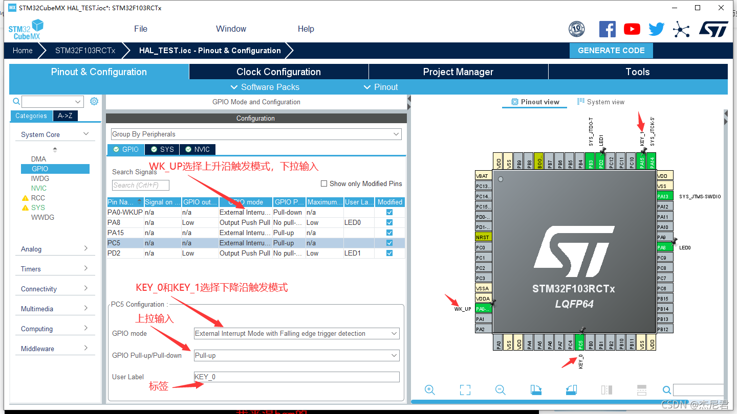Click the vertical split view icon

(606, 390)
